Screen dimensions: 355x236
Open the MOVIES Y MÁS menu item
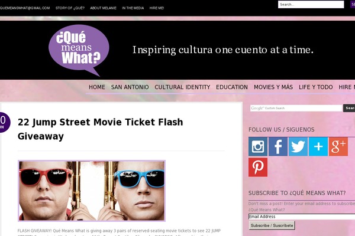273,87
